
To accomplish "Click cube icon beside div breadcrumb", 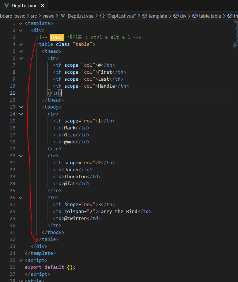I will (x=176, y=16).
